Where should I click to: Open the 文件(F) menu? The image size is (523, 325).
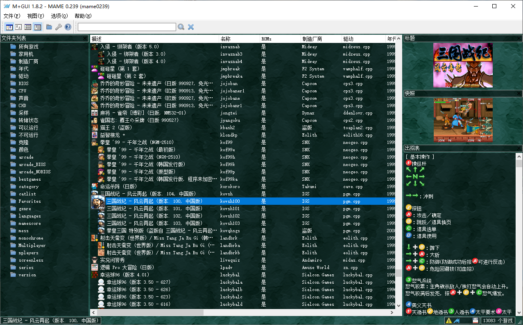pyautogui.click(x=12, y=16)
